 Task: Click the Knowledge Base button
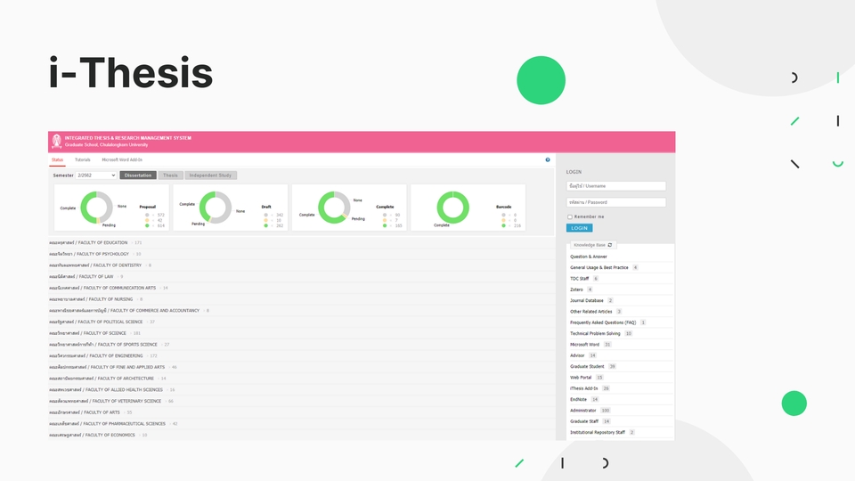point(593,245)
